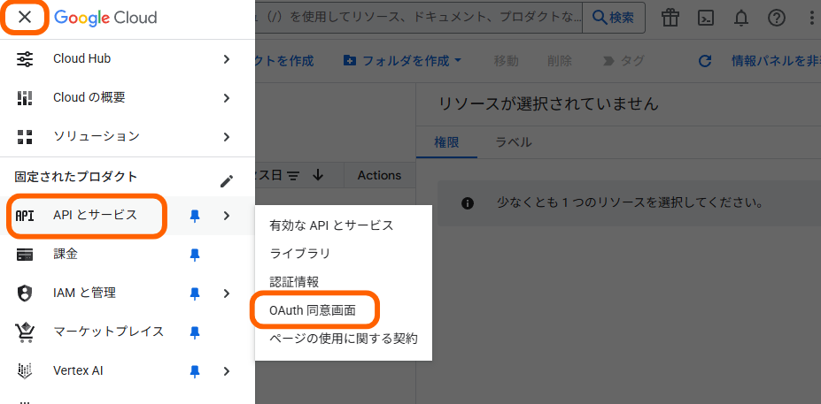Click the リソースが選択されていません heading
The width and height of the screenshot is (821, 404).
point(548,103)
